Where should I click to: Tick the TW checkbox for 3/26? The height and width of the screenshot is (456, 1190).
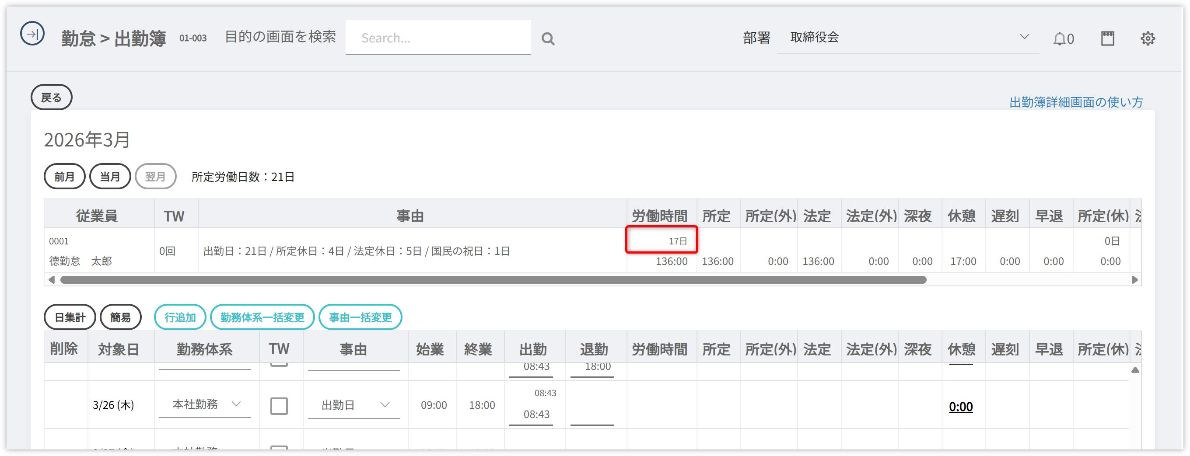(279, 406)
